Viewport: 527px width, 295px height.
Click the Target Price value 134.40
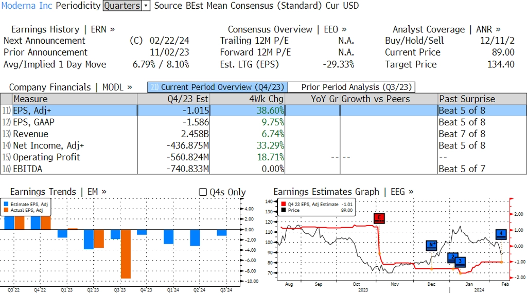[501, 64]
